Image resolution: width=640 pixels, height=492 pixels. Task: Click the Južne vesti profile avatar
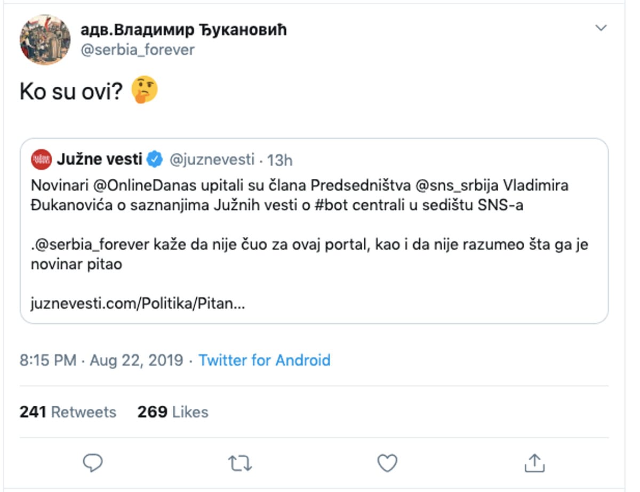tap(41, 158)
